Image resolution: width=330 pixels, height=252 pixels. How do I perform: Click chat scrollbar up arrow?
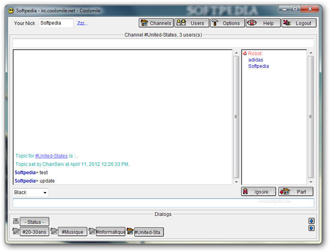point(236,53)
